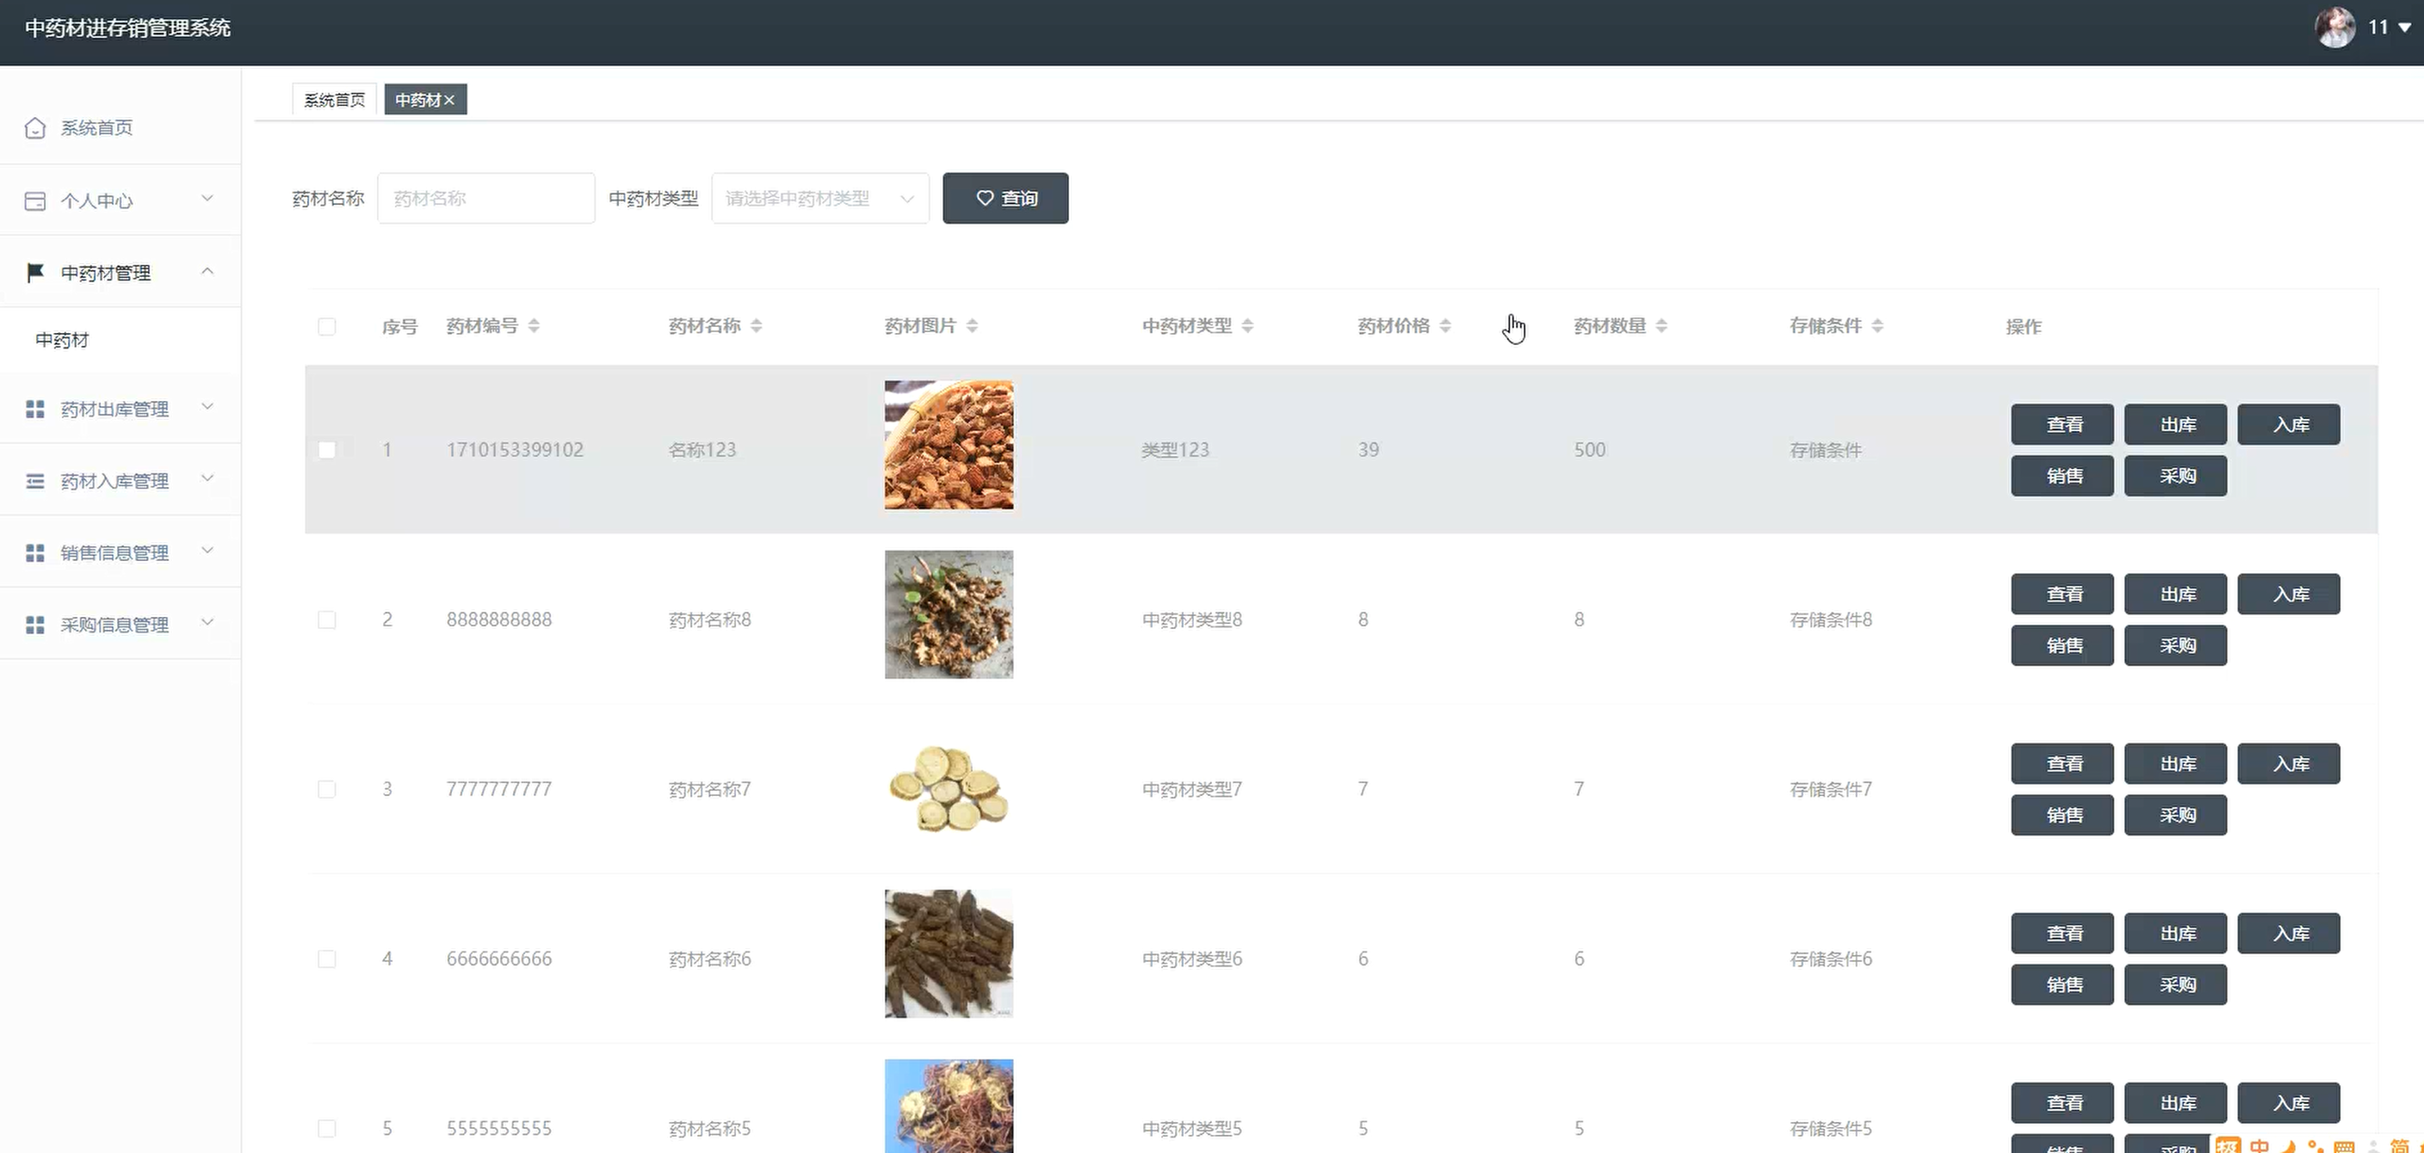Click the list icon beside 药材入库管理
Image resolution: width=2424 pixels, height=1153 pixels.
34,482
